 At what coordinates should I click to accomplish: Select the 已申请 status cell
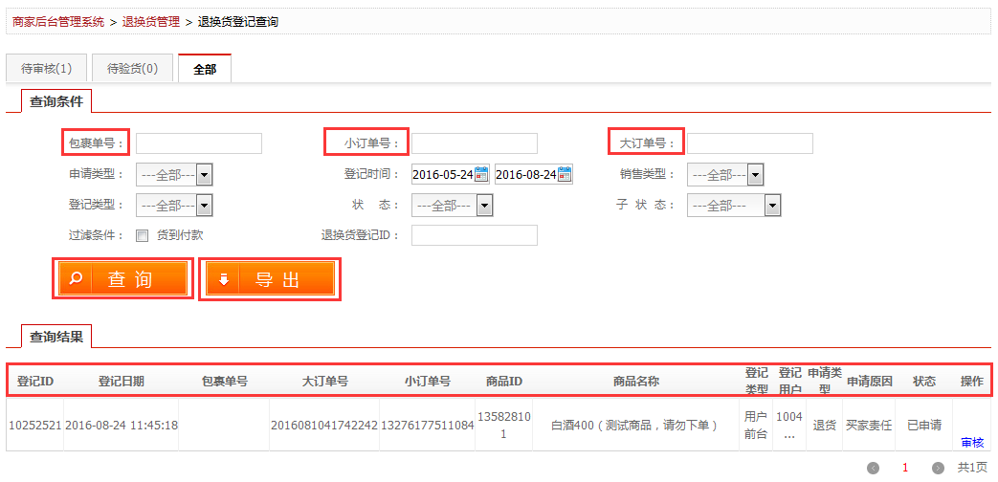coord(924,425)
